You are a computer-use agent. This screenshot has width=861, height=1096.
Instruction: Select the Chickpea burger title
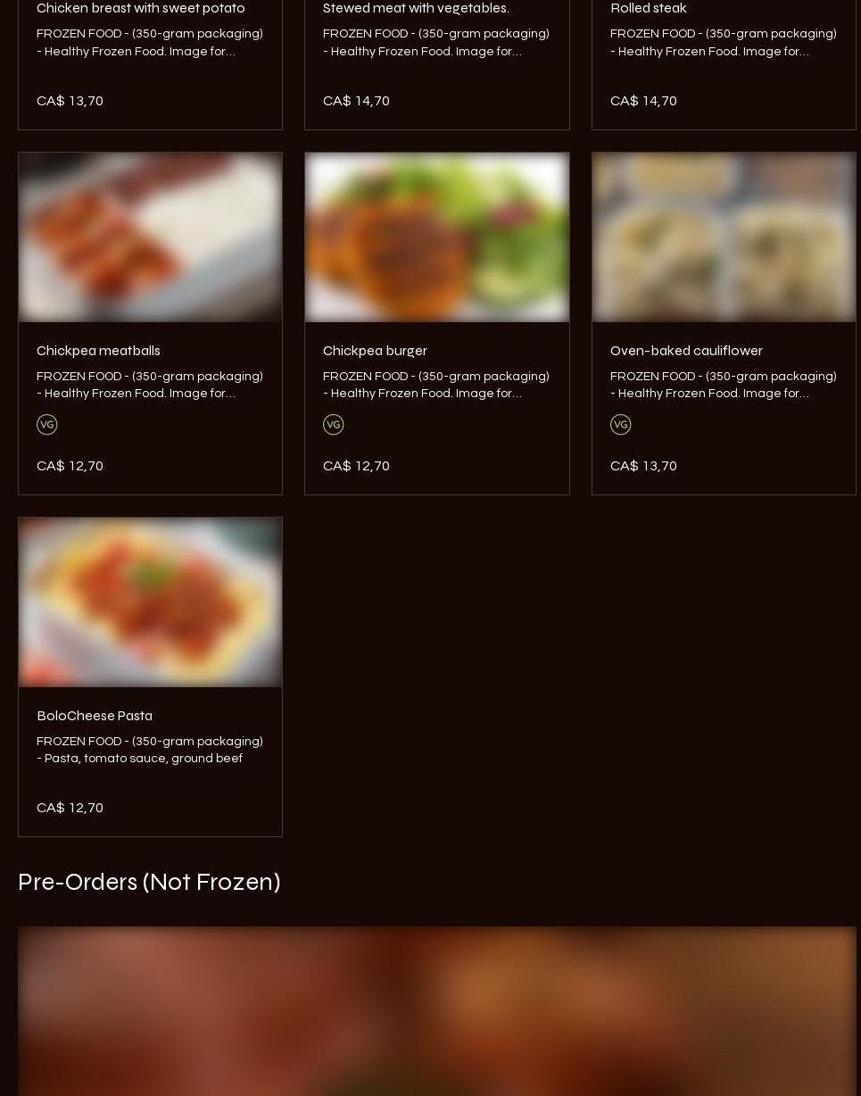click(x=375, y=351)
